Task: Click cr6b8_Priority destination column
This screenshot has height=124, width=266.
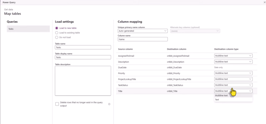Action: coord(174,73)
